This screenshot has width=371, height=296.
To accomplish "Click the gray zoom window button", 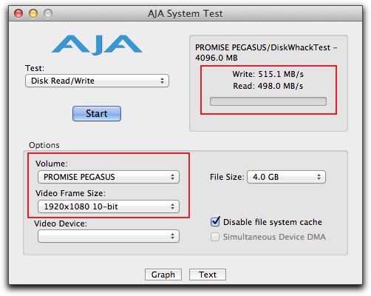I will [48, 13].
